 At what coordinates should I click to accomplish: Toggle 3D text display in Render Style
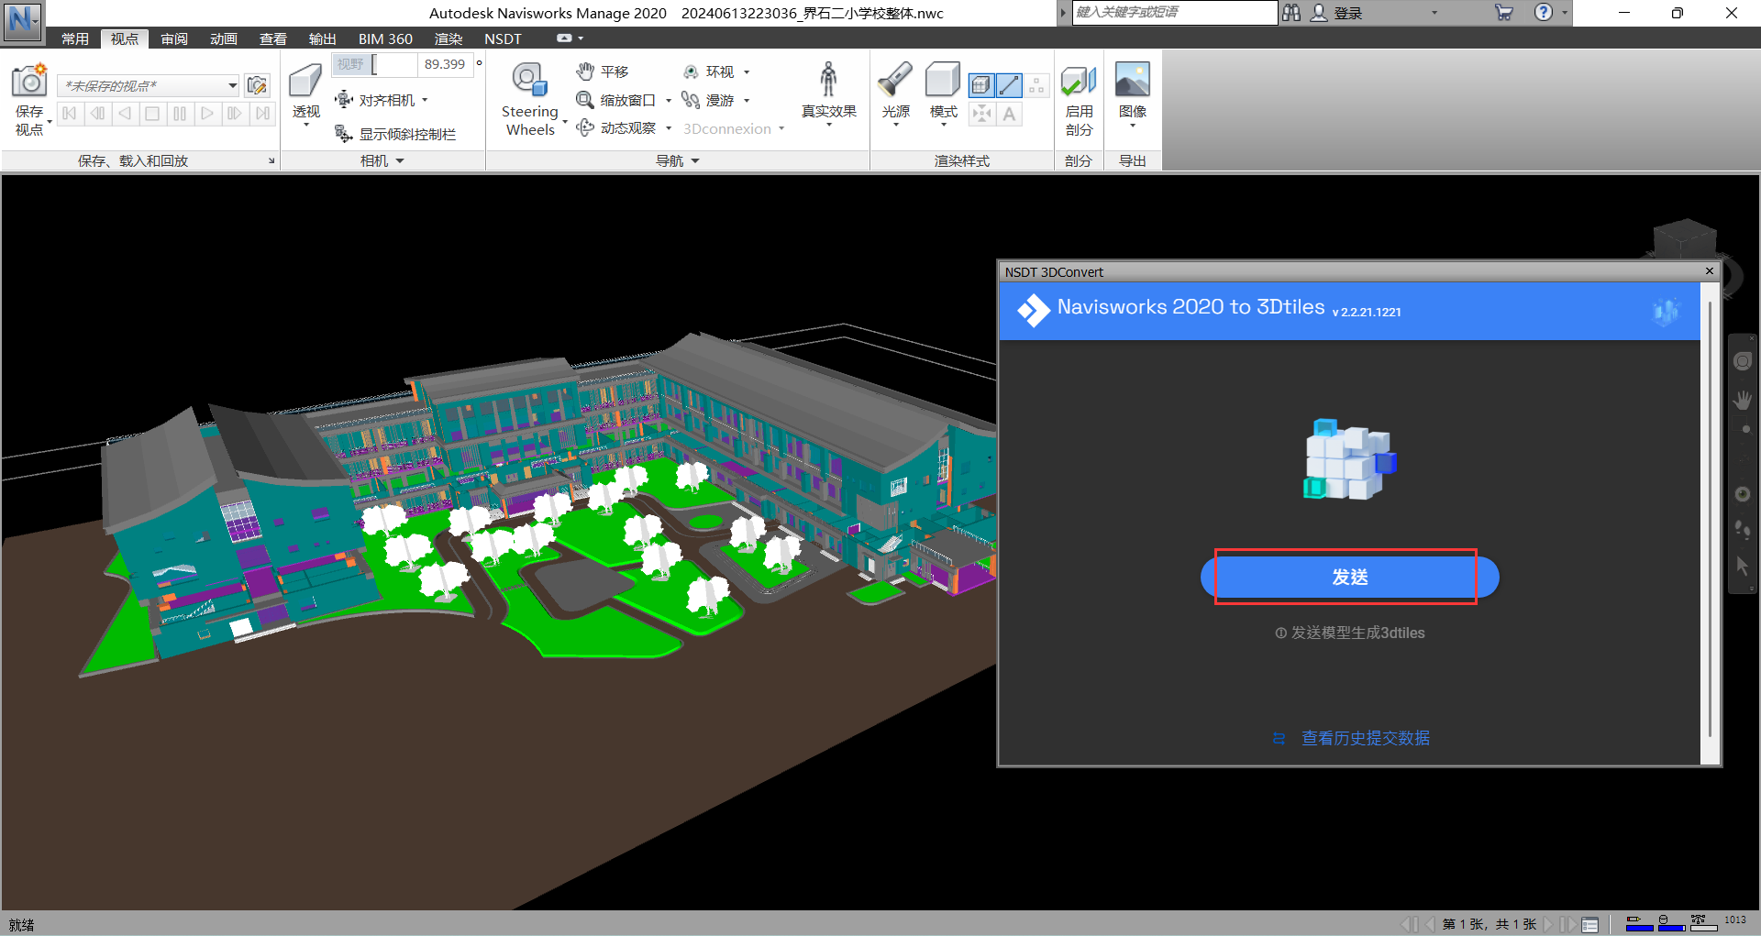pos(1009,115)
